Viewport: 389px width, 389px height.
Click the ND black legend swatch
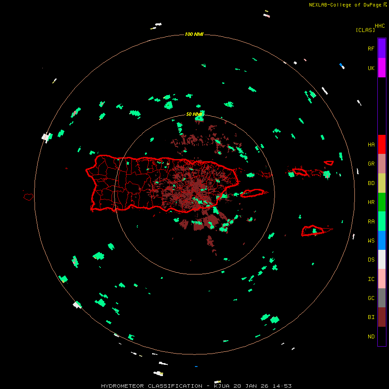(x=382, y=336)
